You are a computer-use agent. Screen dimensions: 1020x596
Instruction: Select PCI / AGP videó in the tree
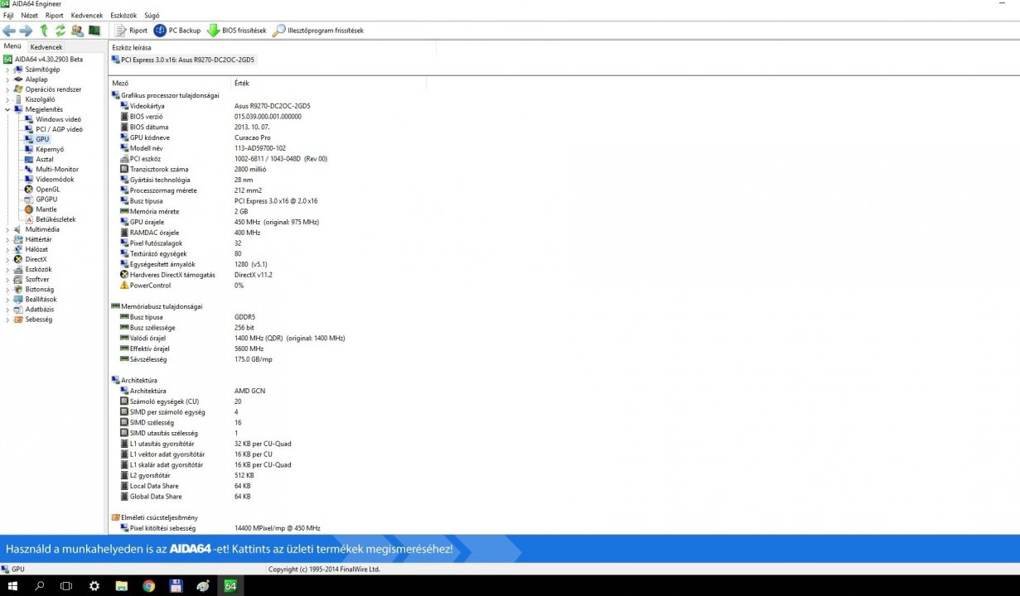(x=59, y=129)
